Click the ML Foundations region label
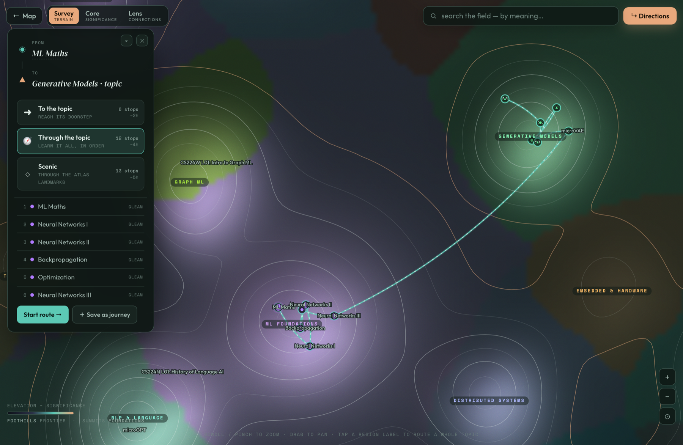This screenshot has width=683, height=445. (x=291, y=324)
